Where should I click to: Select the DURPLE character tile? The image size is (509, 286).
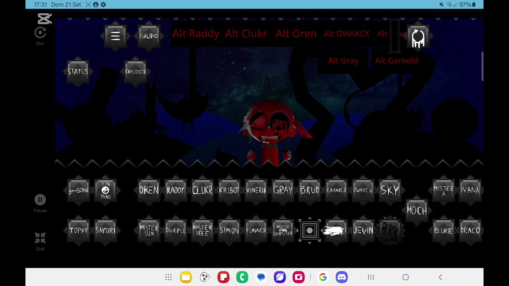175,230
